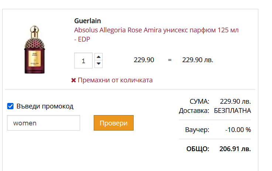
Task: Click the red X remove icon
Action: tap(73, 80)
